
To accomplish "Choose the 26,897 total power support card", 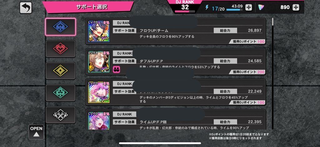I will click(176, 31).
